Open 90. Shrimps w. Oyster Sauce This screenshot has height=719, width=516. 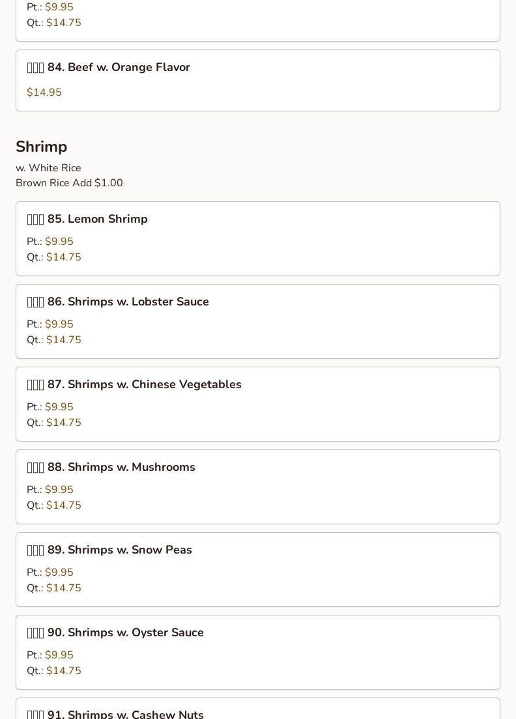126,633
